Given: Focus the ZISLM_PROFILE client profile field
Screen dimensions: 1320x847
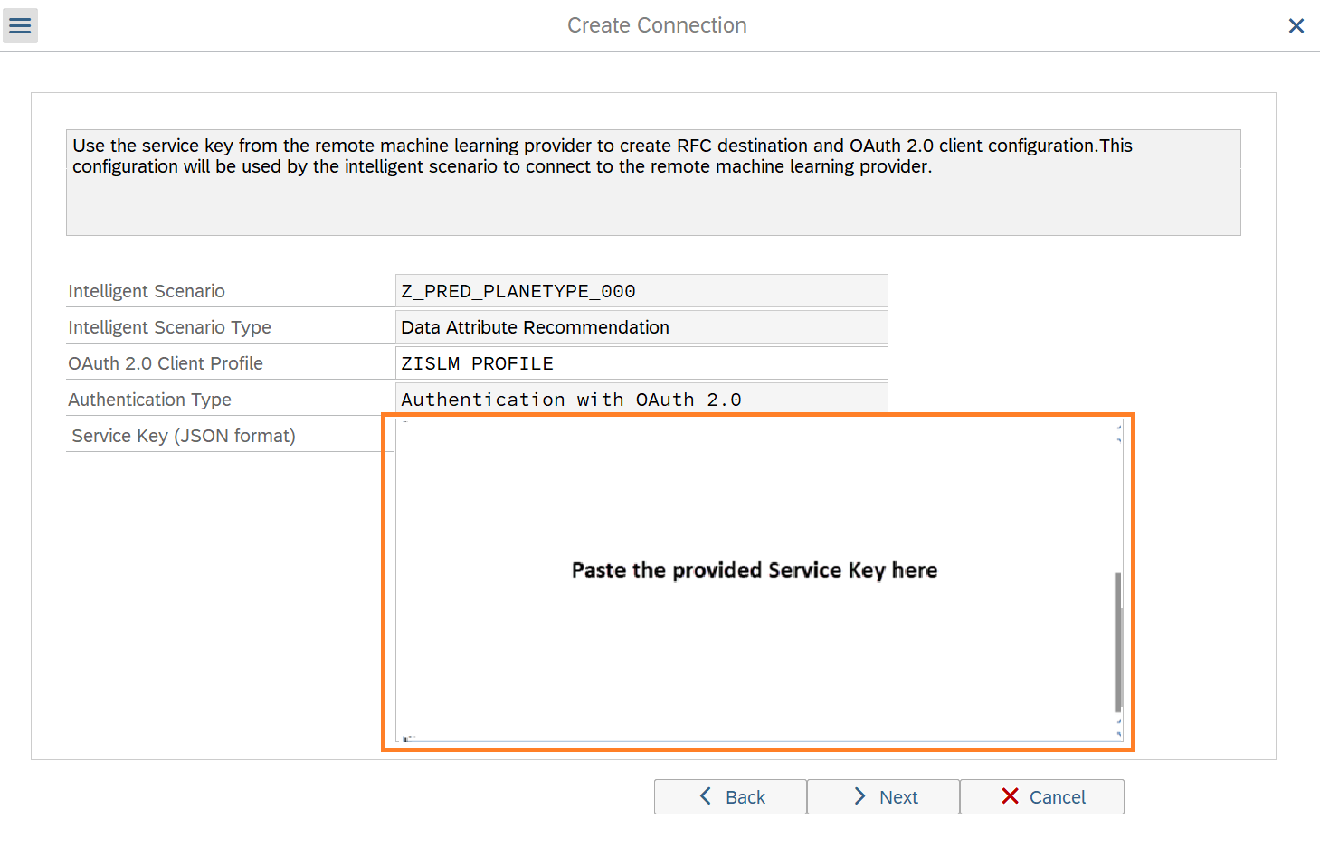Looking at the screenshot, I should click(x=641, y=363).
